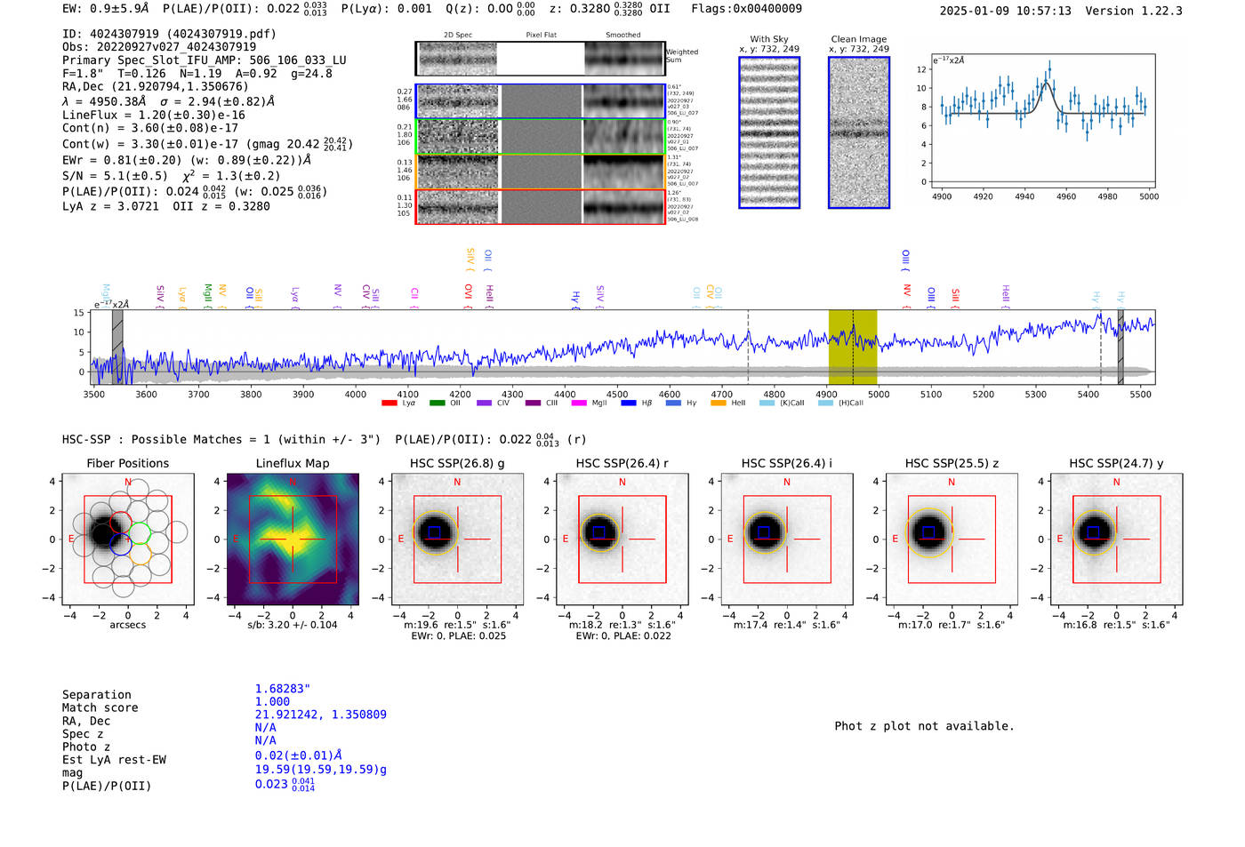Select the With Sky 2D image
The height and width of the screenshot is (847, 1245).
(x=769, y=132)
